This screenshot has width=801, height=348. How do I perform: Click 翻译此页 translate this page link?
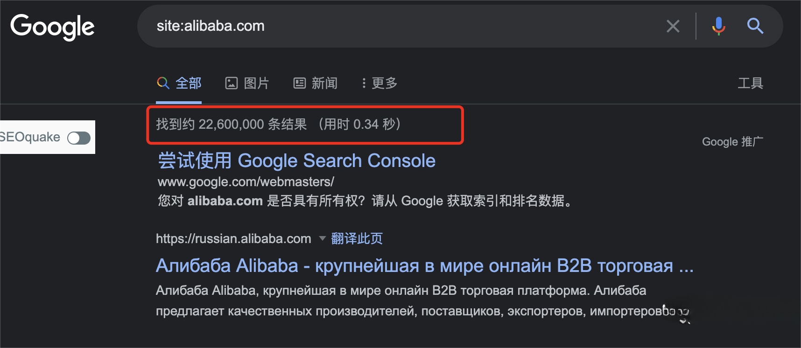[357, 238]
